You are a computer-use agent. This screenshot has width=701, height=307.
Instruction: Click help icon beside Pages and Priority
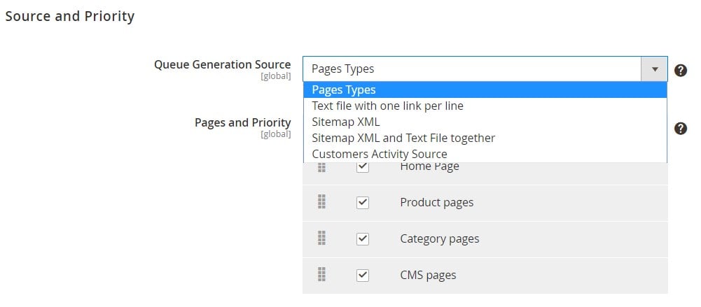pos(681,129)
